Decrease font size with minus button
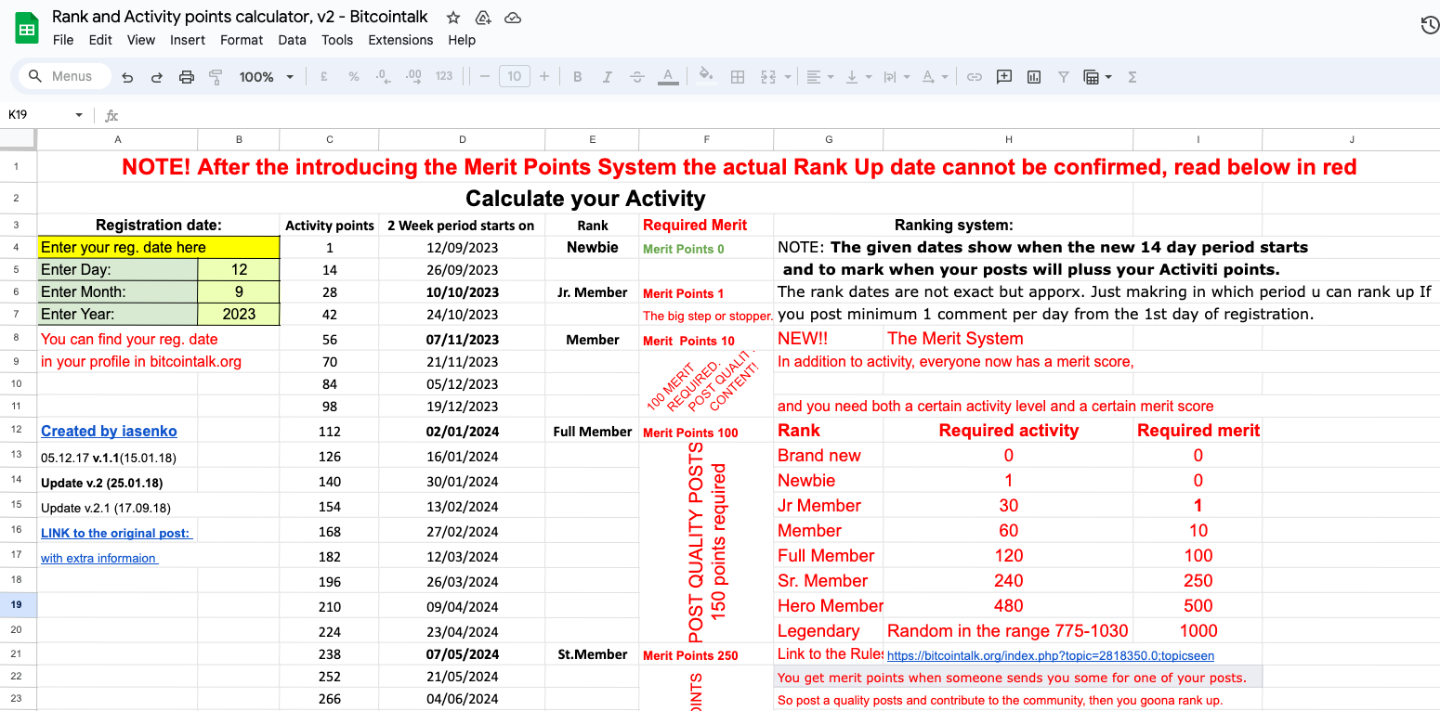This screenshot has width=1440, height=711. tap(484, 77)
